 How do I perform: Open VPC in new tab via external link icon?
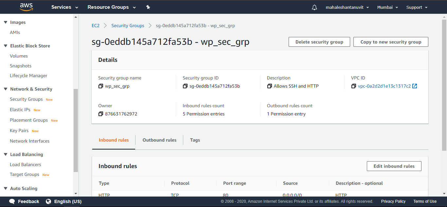pyautogui.click(x=415, y=86)
